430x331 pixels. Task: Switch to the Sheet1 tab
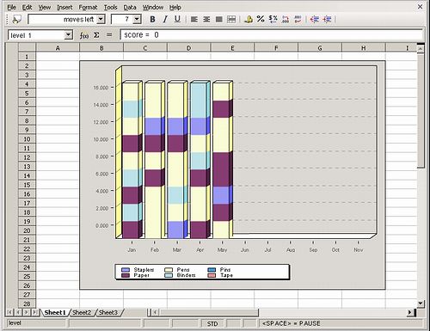(x=55, y=312)
